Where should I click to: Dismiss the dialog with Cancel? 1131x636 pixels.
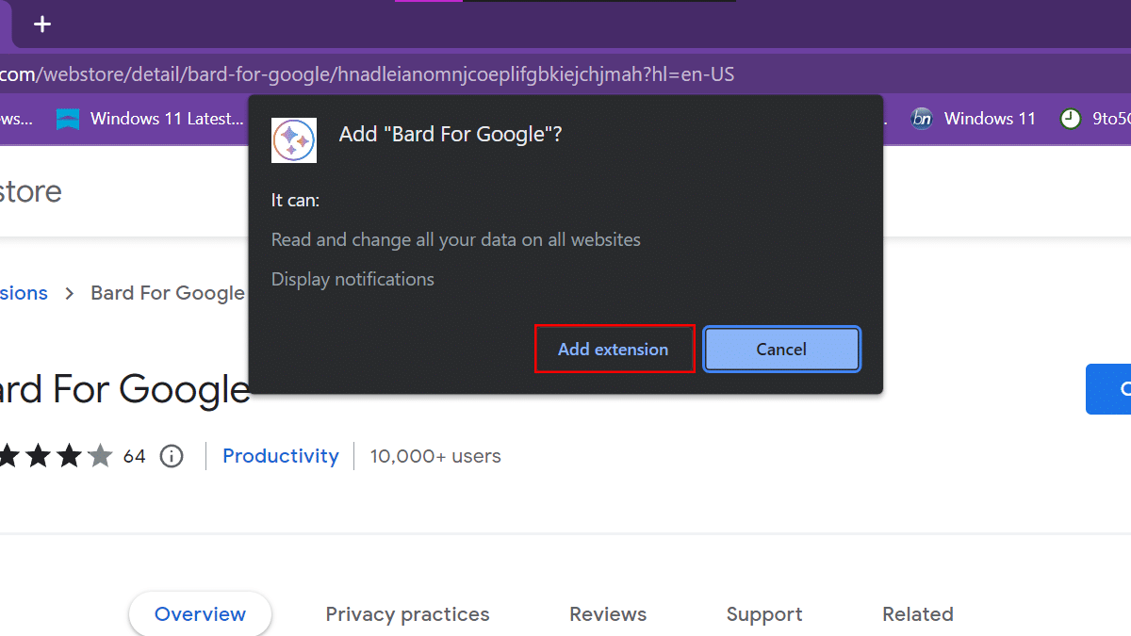781,350
